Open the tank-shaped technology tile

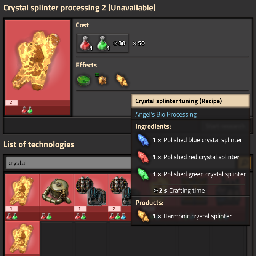57,197
